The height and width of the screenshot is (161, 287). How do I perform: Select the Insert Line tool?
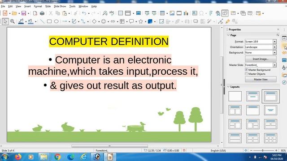tap(42, 21)
